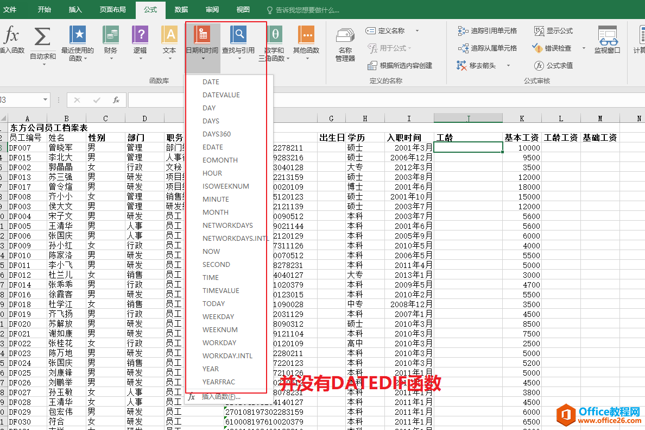Click the formula bar fx insert function icon
645x430 pixels.
point(116,100)
